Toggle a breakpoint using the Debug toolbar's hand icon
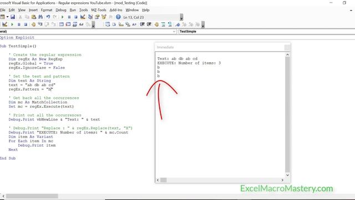 [x=33, y=24]
